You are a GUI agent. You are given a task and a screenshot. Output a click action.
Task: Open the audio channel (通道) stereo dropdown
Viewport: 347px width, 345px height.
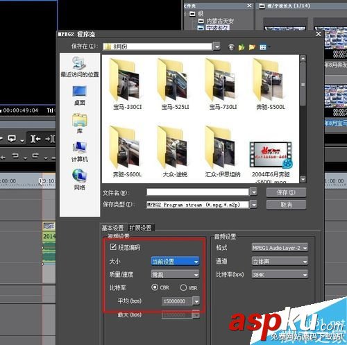280,262
